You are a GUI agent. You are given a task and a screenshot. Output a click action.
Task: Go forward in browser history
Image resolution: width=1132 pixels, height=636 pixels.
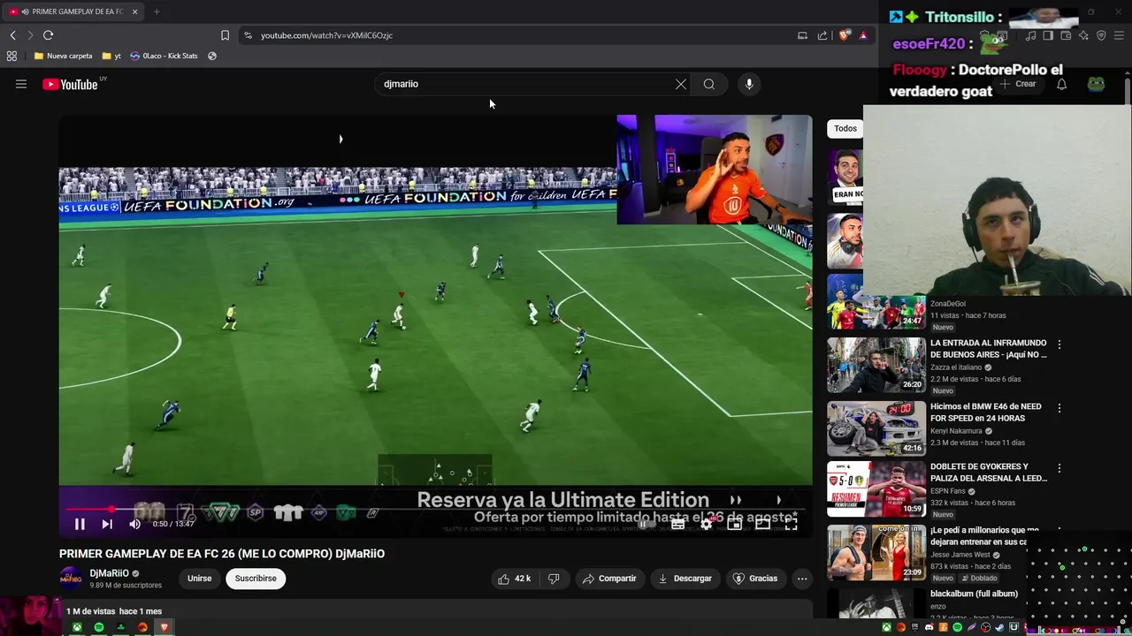coord(30,35)
